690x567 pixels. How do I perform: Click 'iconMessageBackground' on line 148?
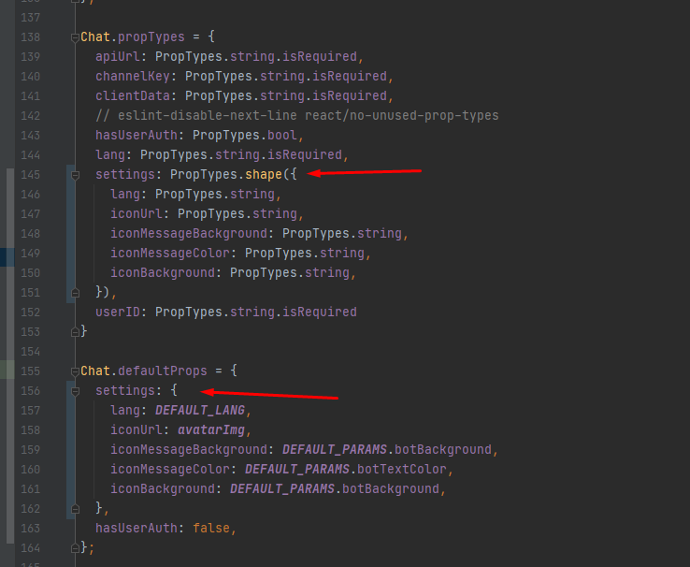[x=189, y=233]
